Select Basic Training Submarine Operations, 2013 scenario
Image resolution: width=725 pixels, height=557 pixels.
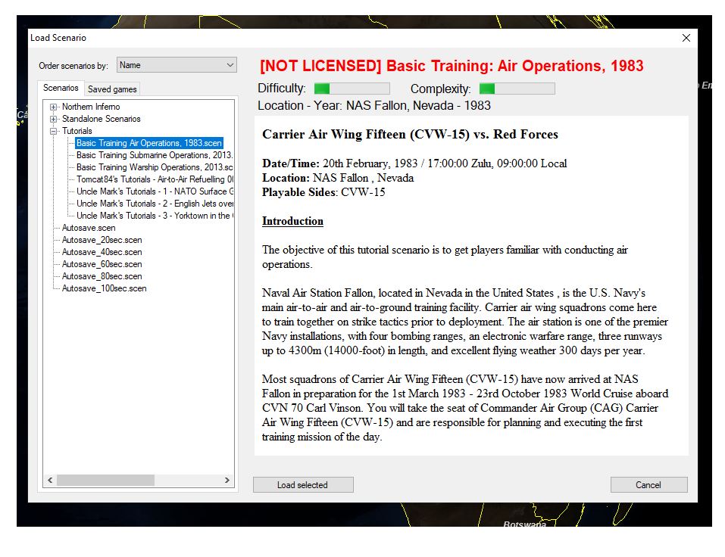click(155, 154)
